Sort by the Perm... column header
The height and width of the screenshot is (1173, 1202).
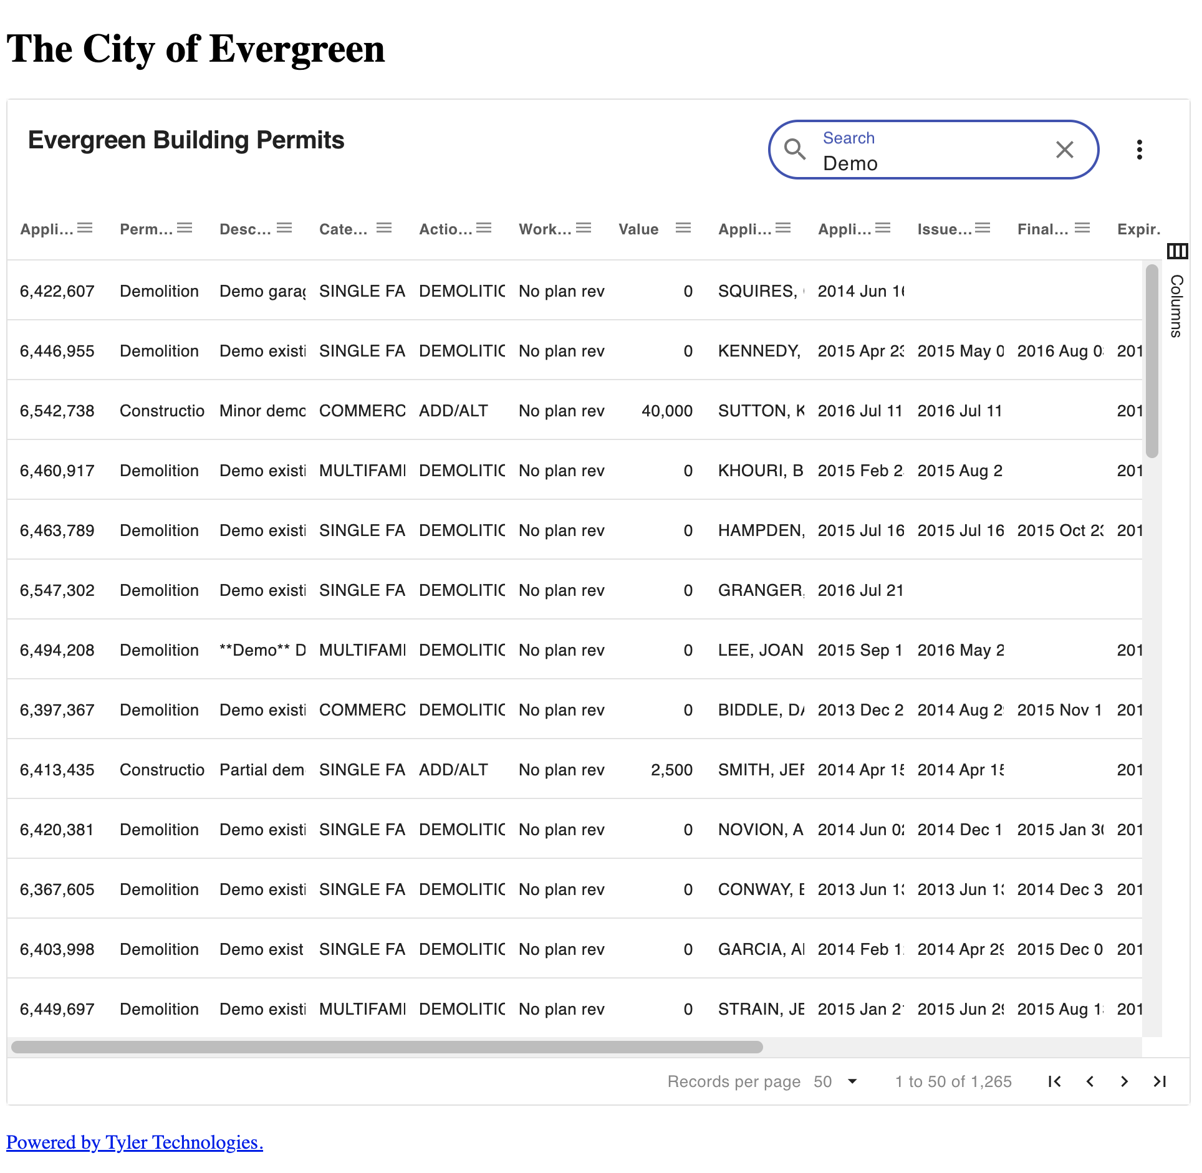(x=146, y=229)
